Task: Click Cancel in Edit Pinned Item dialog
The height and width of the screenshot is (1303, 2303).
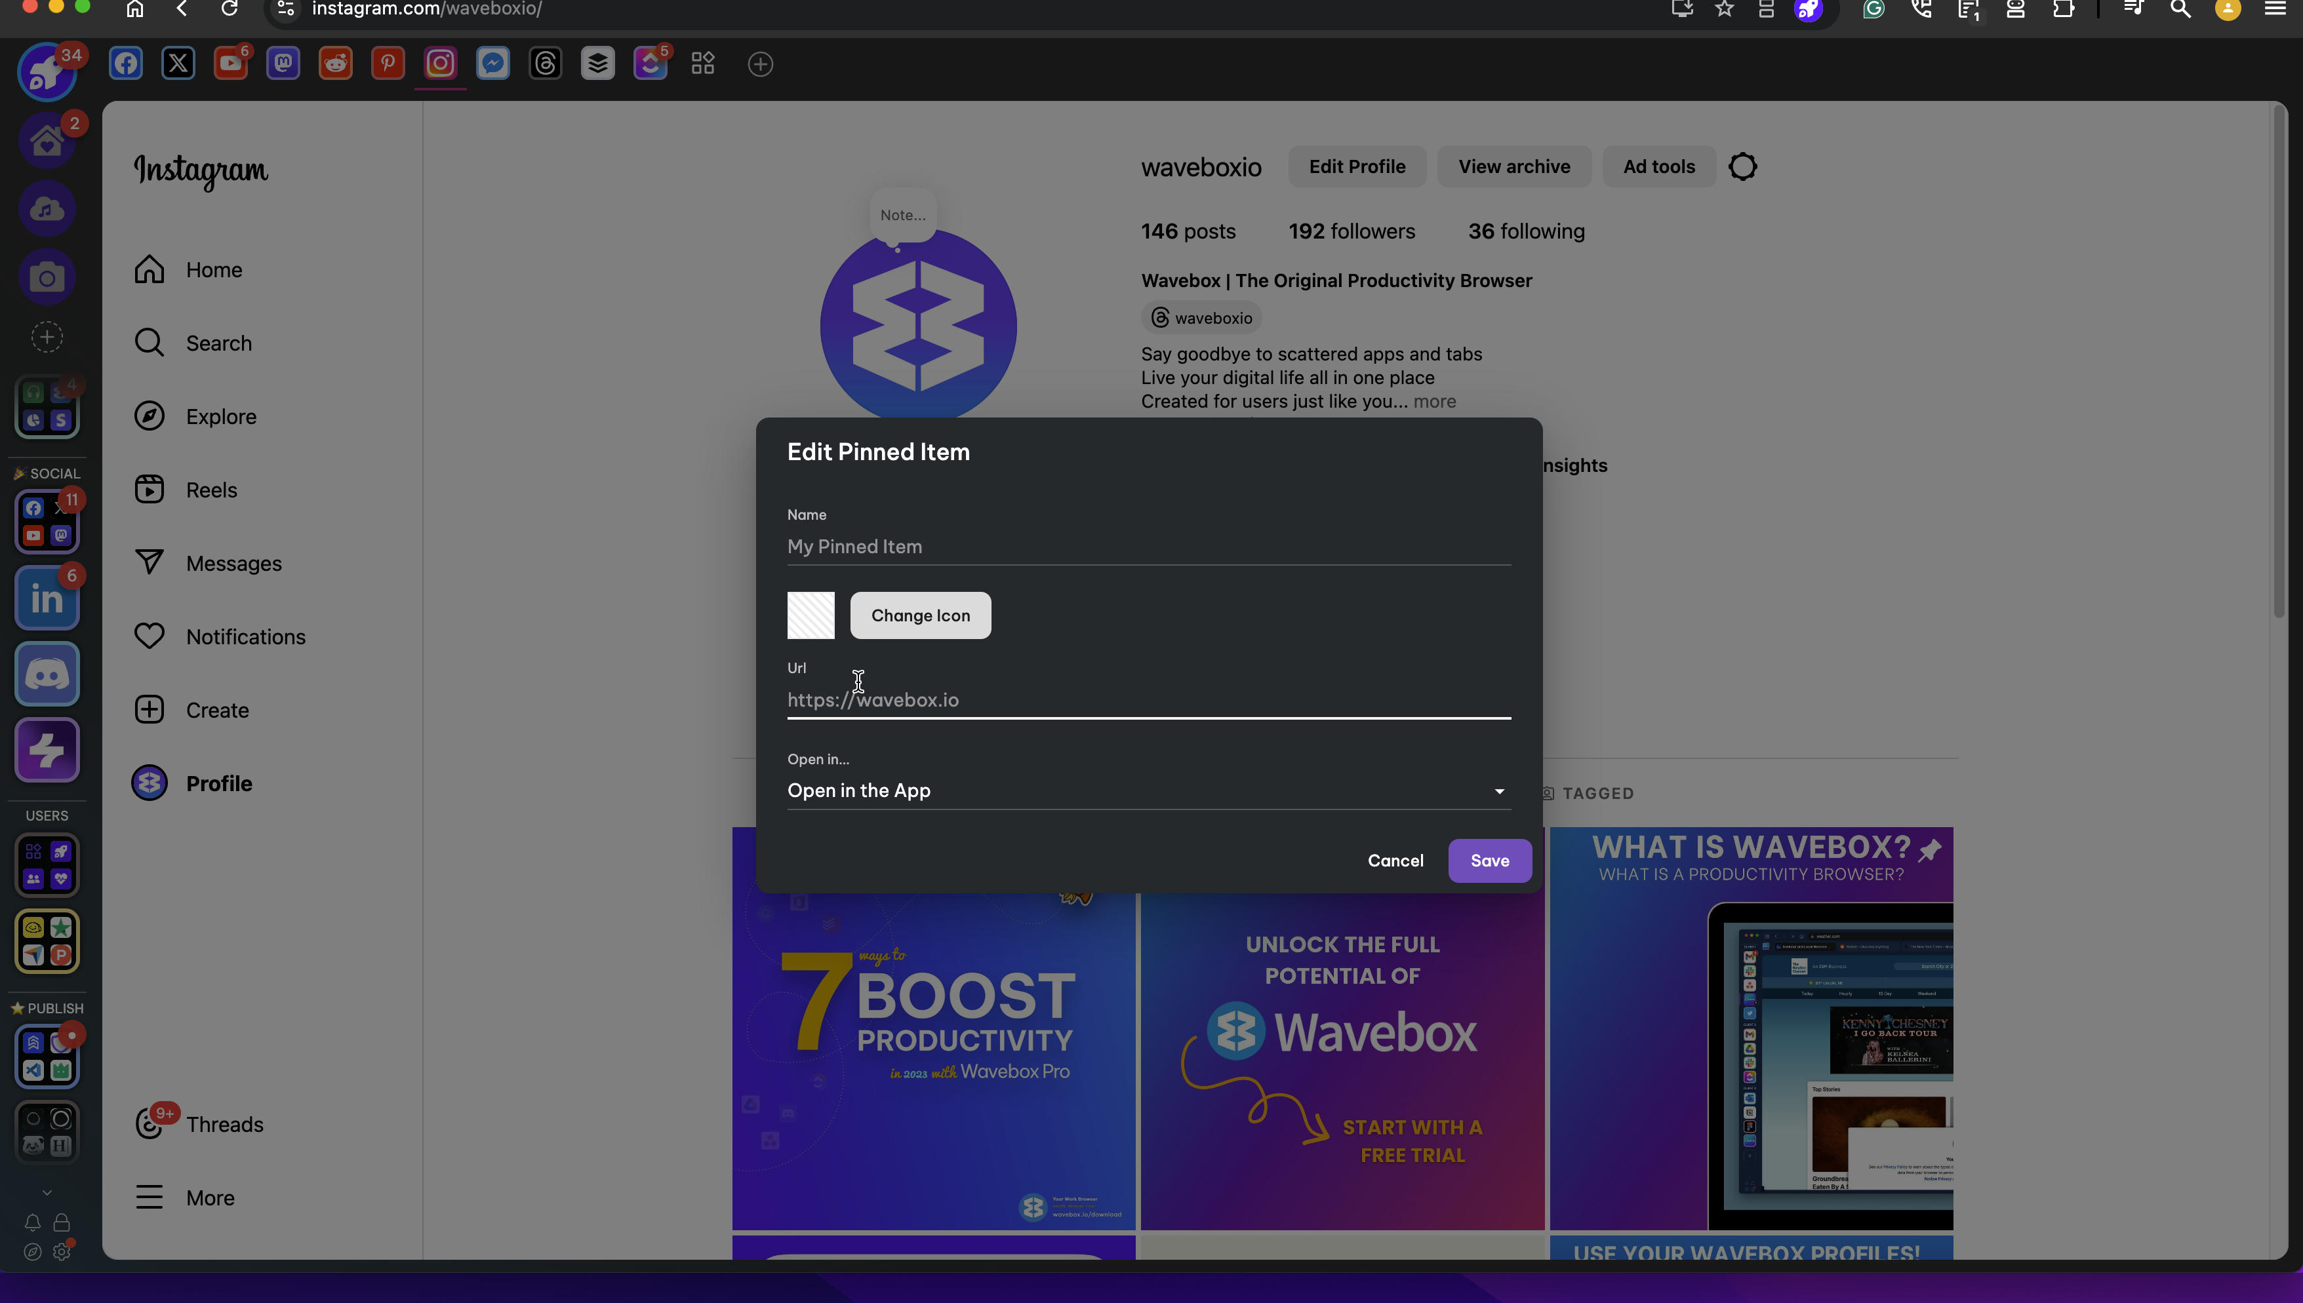Action: point(1395,861)
